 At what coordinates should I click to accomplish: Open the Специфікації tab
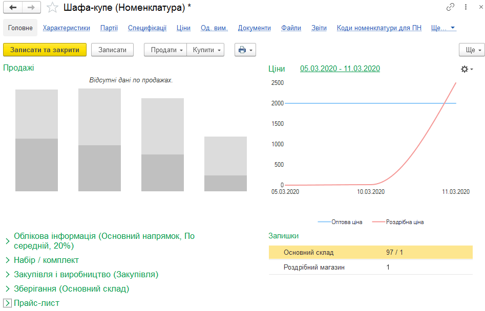[147, 28]
